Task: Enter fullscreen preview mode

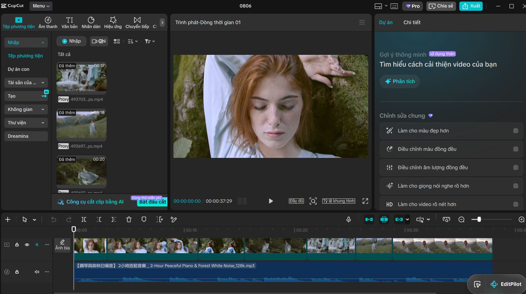Action: (x=365, y=201)
